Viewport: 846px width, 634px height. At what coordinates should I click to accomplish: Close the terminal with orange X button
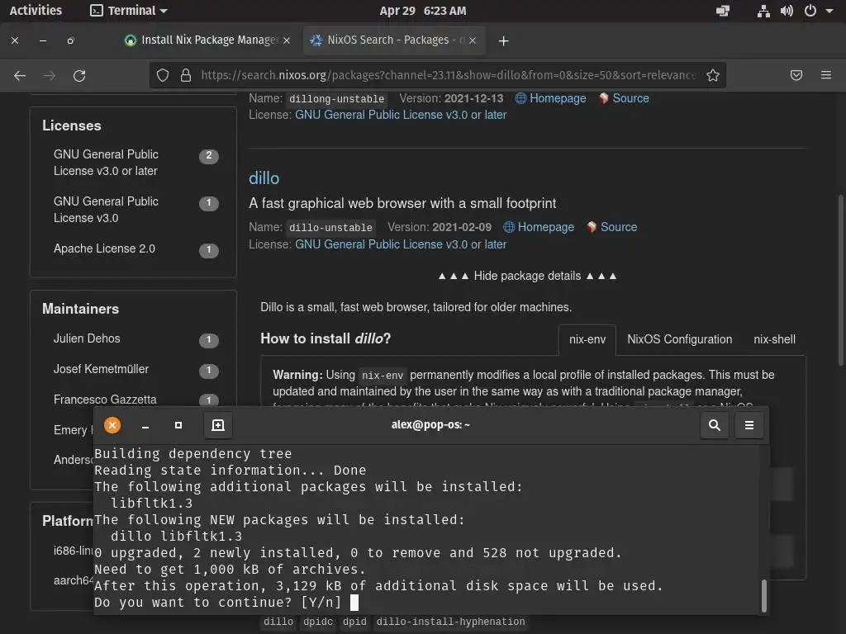tap(112, 425)
